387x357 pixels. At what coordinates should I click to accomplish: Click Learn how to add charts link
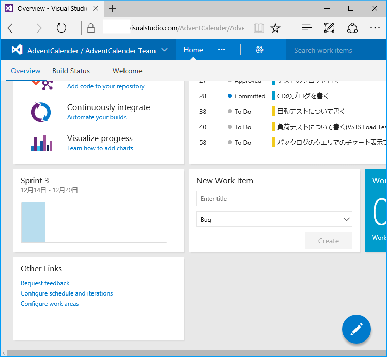click(x=100, y=148)
